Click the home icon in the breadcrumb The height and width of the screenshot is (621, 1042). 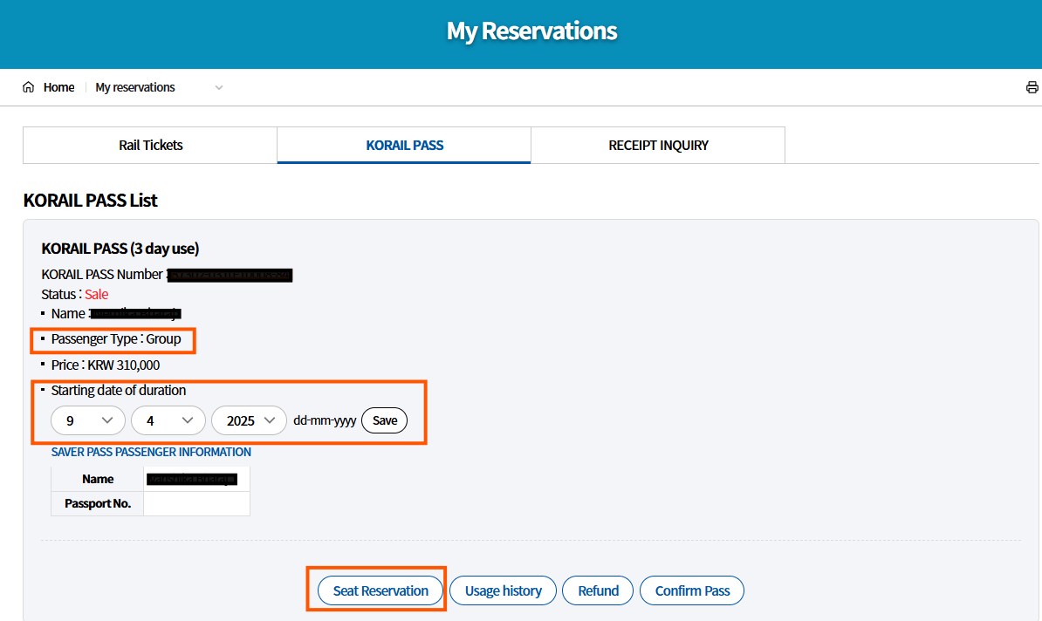pos(30,86)
